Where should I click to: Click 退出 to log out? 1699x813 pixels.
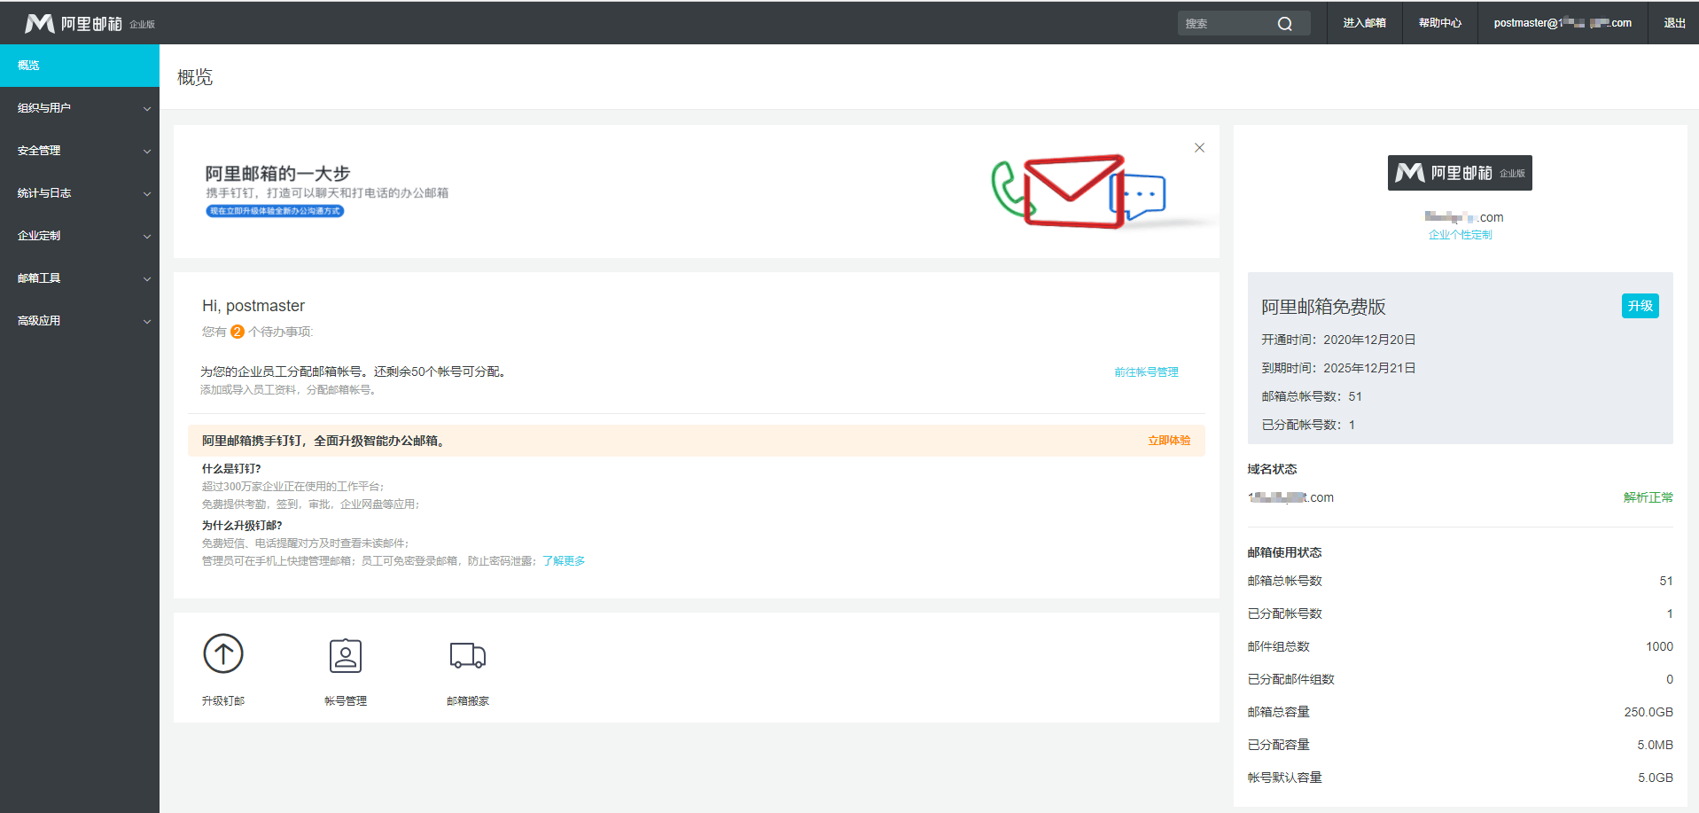click(x=1674, y=23)
